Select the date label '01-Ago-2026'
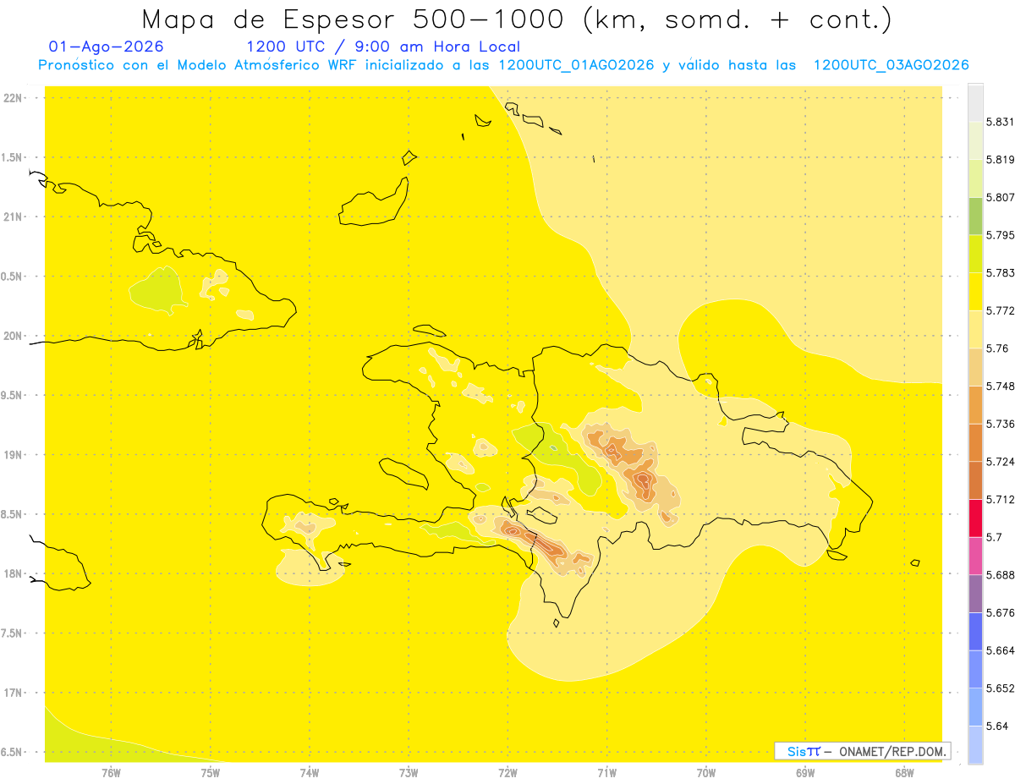The width and height of the screenshot is (1015, 784). [107, 47]
